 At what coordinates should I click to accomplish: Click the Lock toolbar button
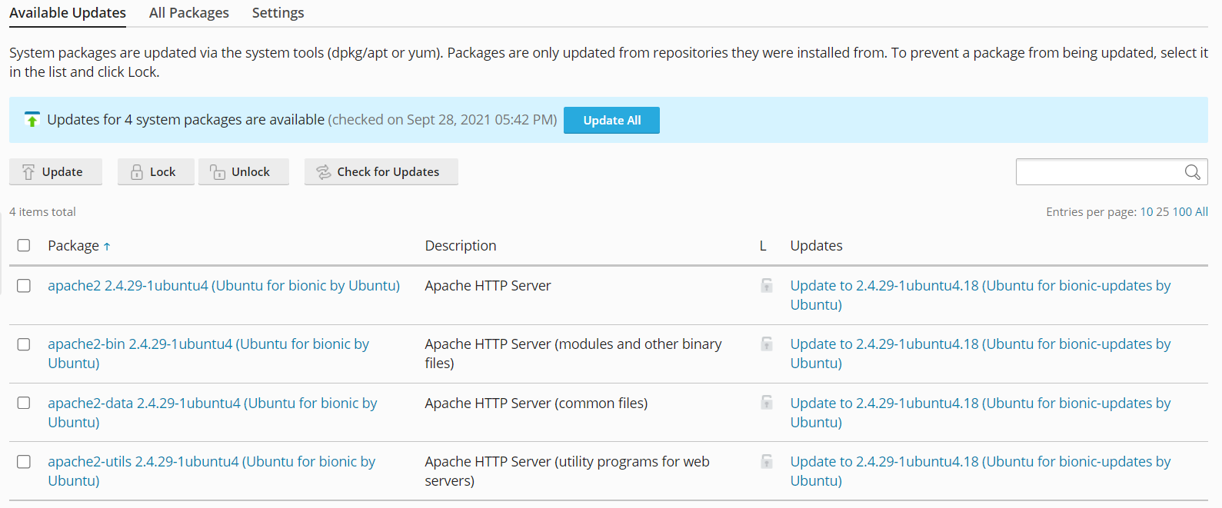click(x=155, y=172)
